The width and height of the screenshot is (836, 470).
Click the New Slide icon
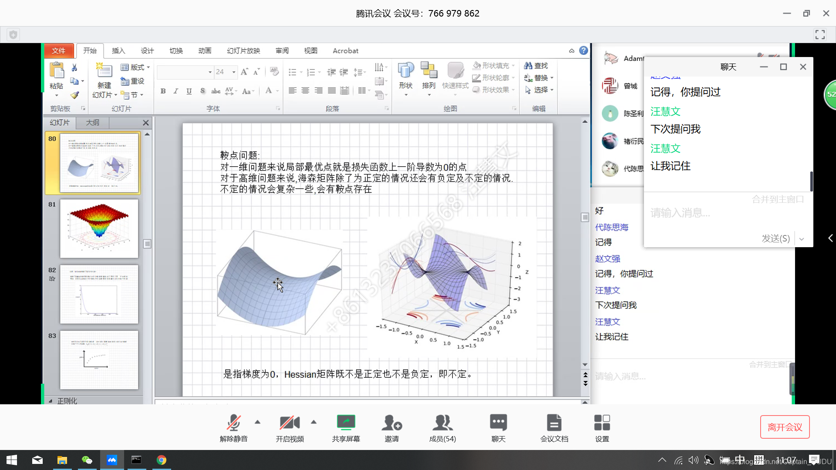pos(104,70)
